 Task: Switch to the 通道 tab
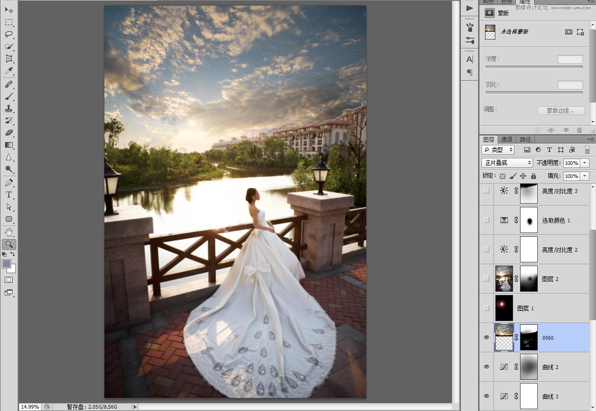[x=507, y=139]
